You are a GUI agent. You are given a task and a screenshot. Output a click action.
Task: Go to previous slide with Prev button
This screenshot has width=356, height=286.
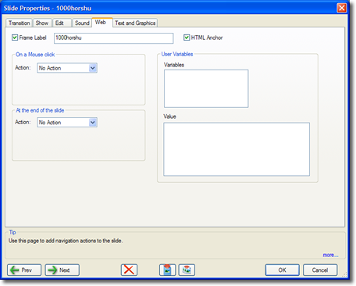(x=24, y=270)
